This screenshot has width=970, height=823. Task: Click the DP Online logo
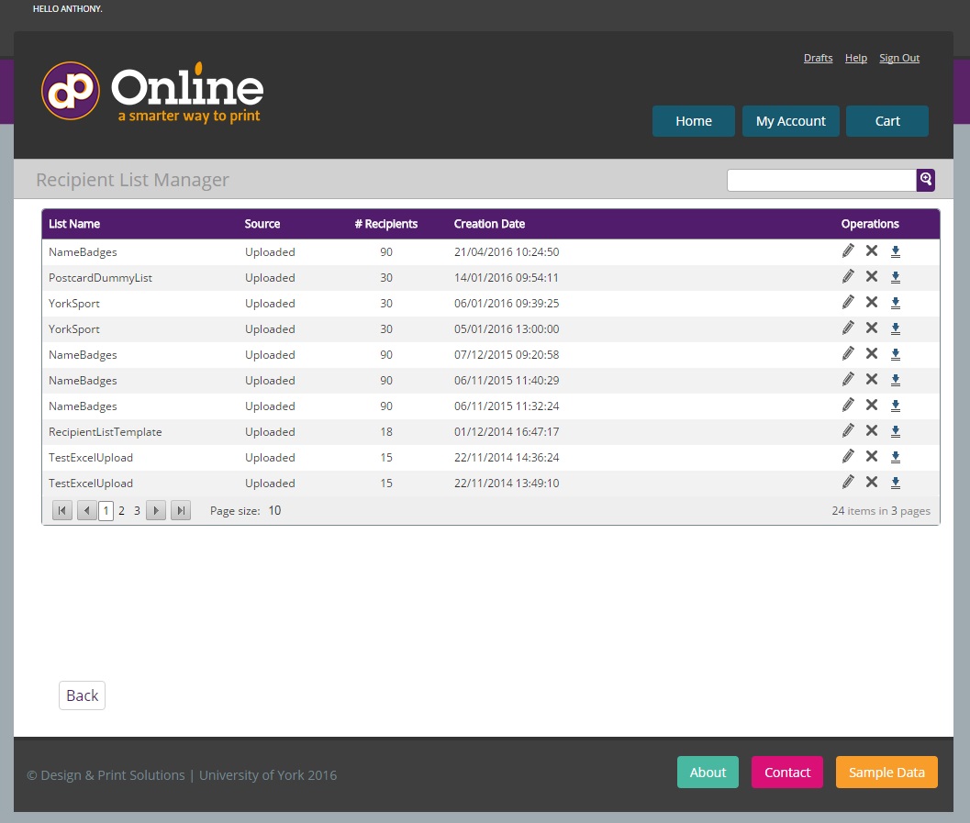pos(153,92)
